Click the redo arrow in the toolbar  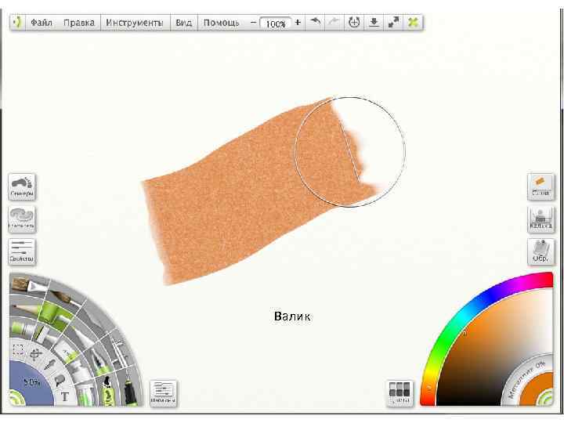pyautogui.click(x=334, y=22)
